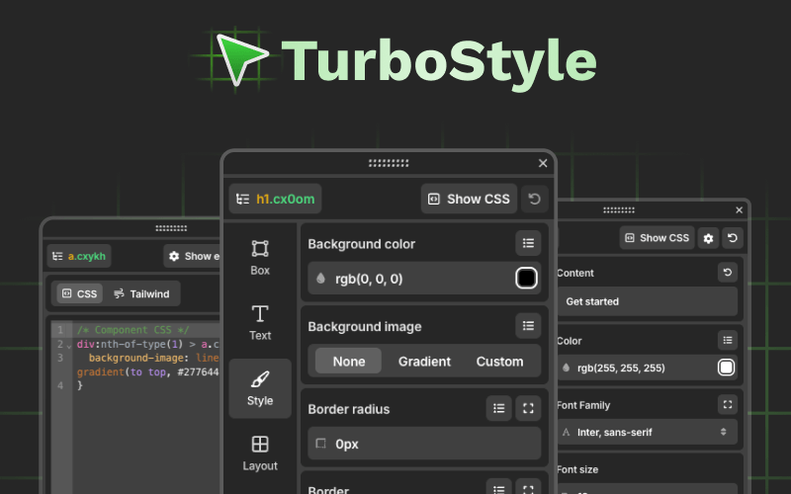This screenshot has height=494, width=791.
Task: Close the right panel
Action: pyautogui.click(x=739, y=210)
